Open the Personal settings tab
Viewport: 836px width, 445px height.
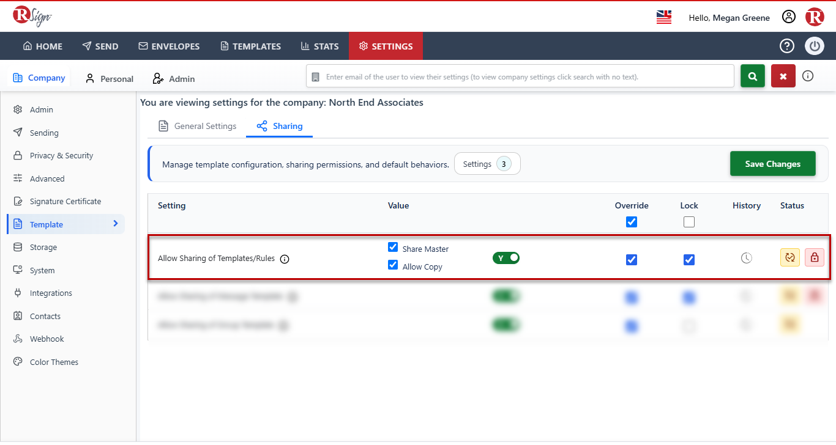coord(110,79)
